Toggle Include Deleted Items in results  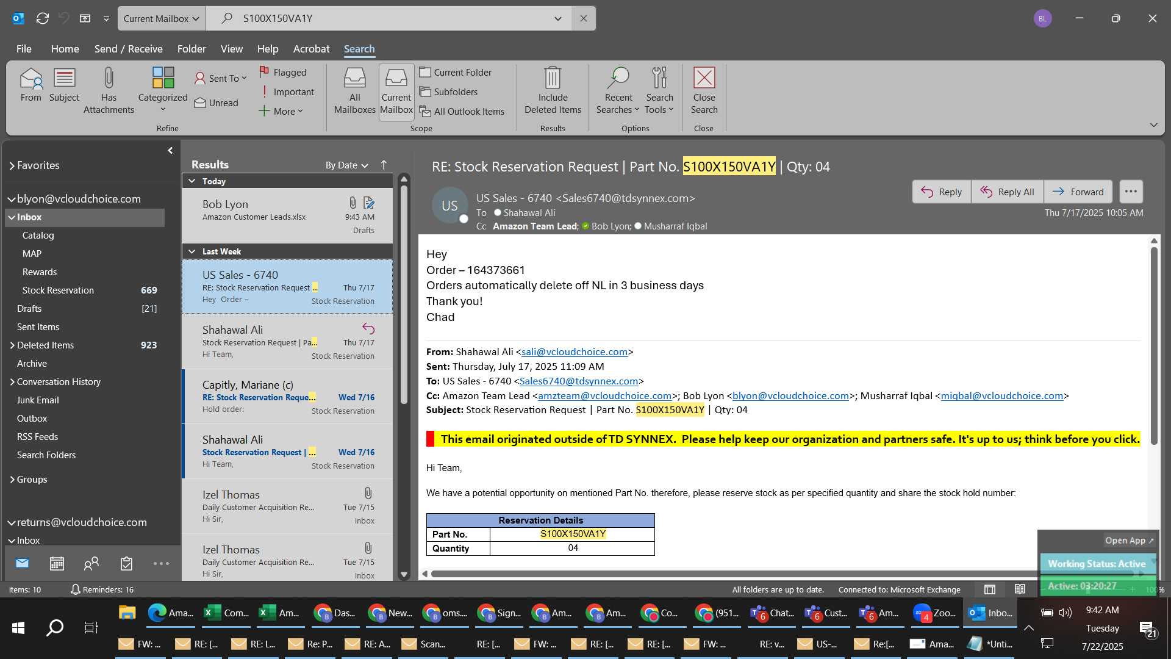(x=553, y=91)
